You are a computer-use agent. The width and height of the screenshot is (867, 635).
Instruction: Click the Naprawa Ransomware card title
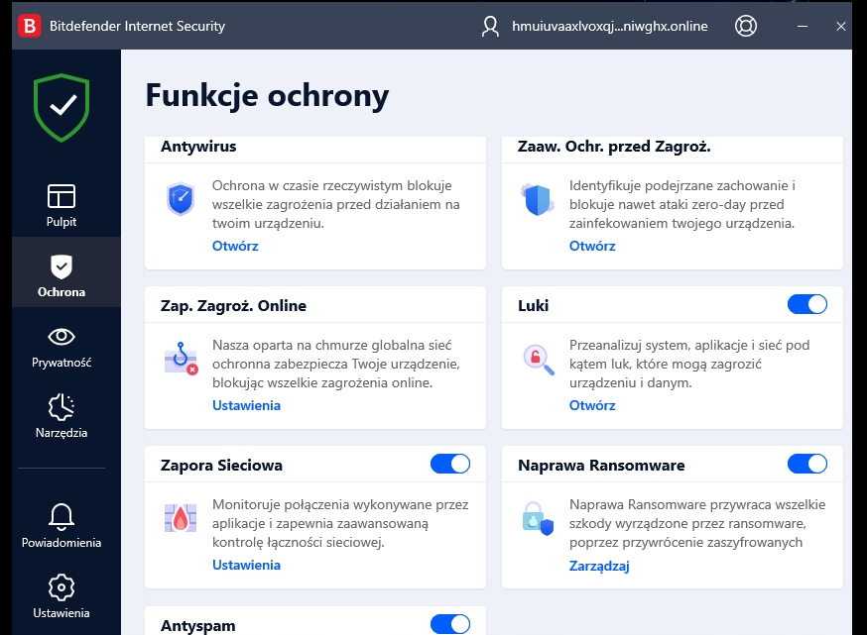(601, 465)
